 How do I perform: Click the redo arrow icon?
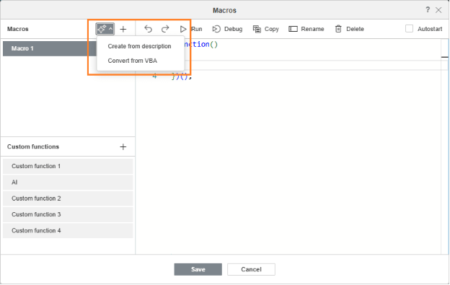click(x=165, y=29)
